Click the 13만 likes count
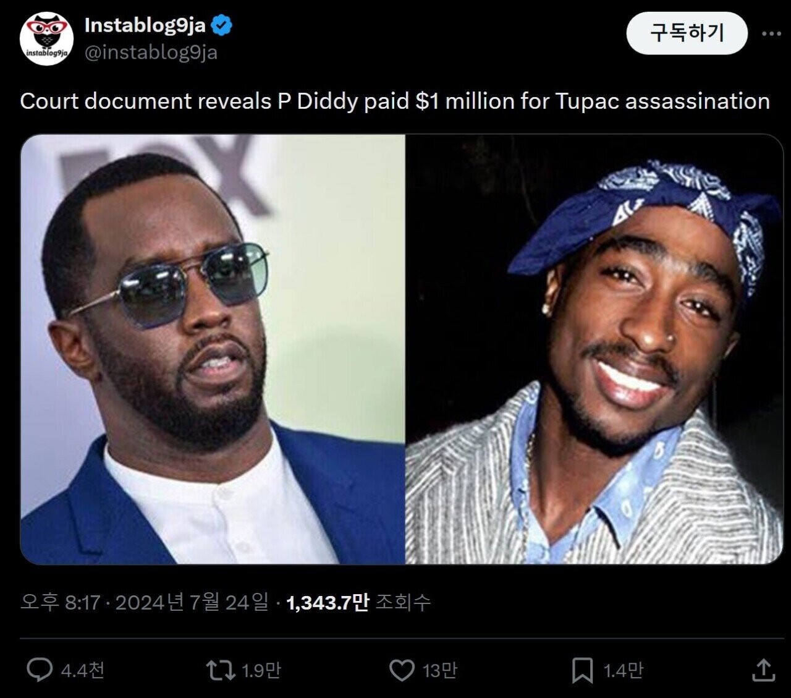 click(x=439, y=670)
